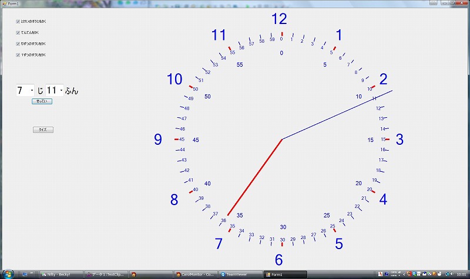Toggle the てんてんをかく checkbox
Screen dimensions: 470x279
[18, 33]
